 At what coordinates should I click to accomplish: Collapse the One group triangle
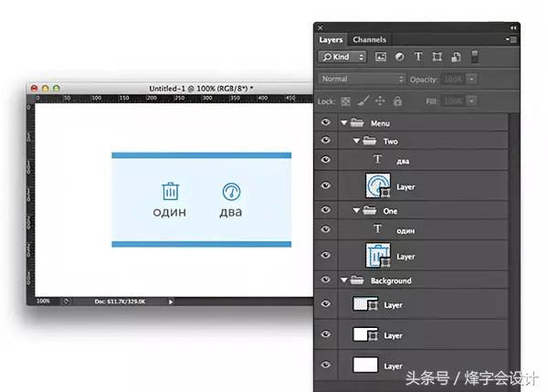[x=356, y=210]
